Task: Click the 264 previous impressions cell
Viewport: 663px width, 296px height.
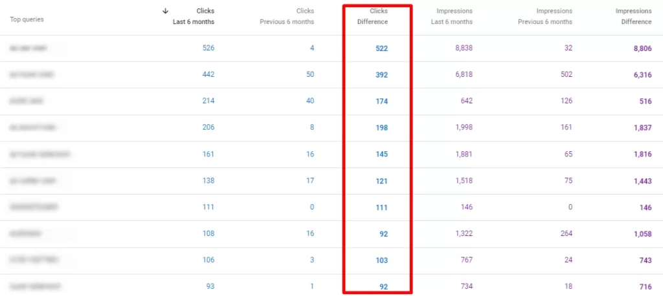Action: pyautogui.click(x=567, y=233)
